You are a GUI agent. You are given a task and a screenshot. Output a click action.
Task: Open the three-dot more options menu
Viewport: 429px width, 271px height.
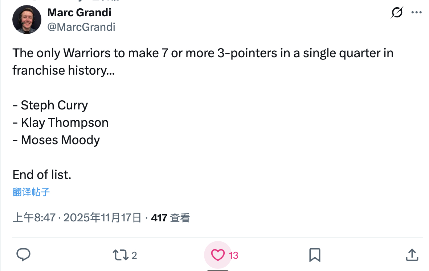point(416,13)
